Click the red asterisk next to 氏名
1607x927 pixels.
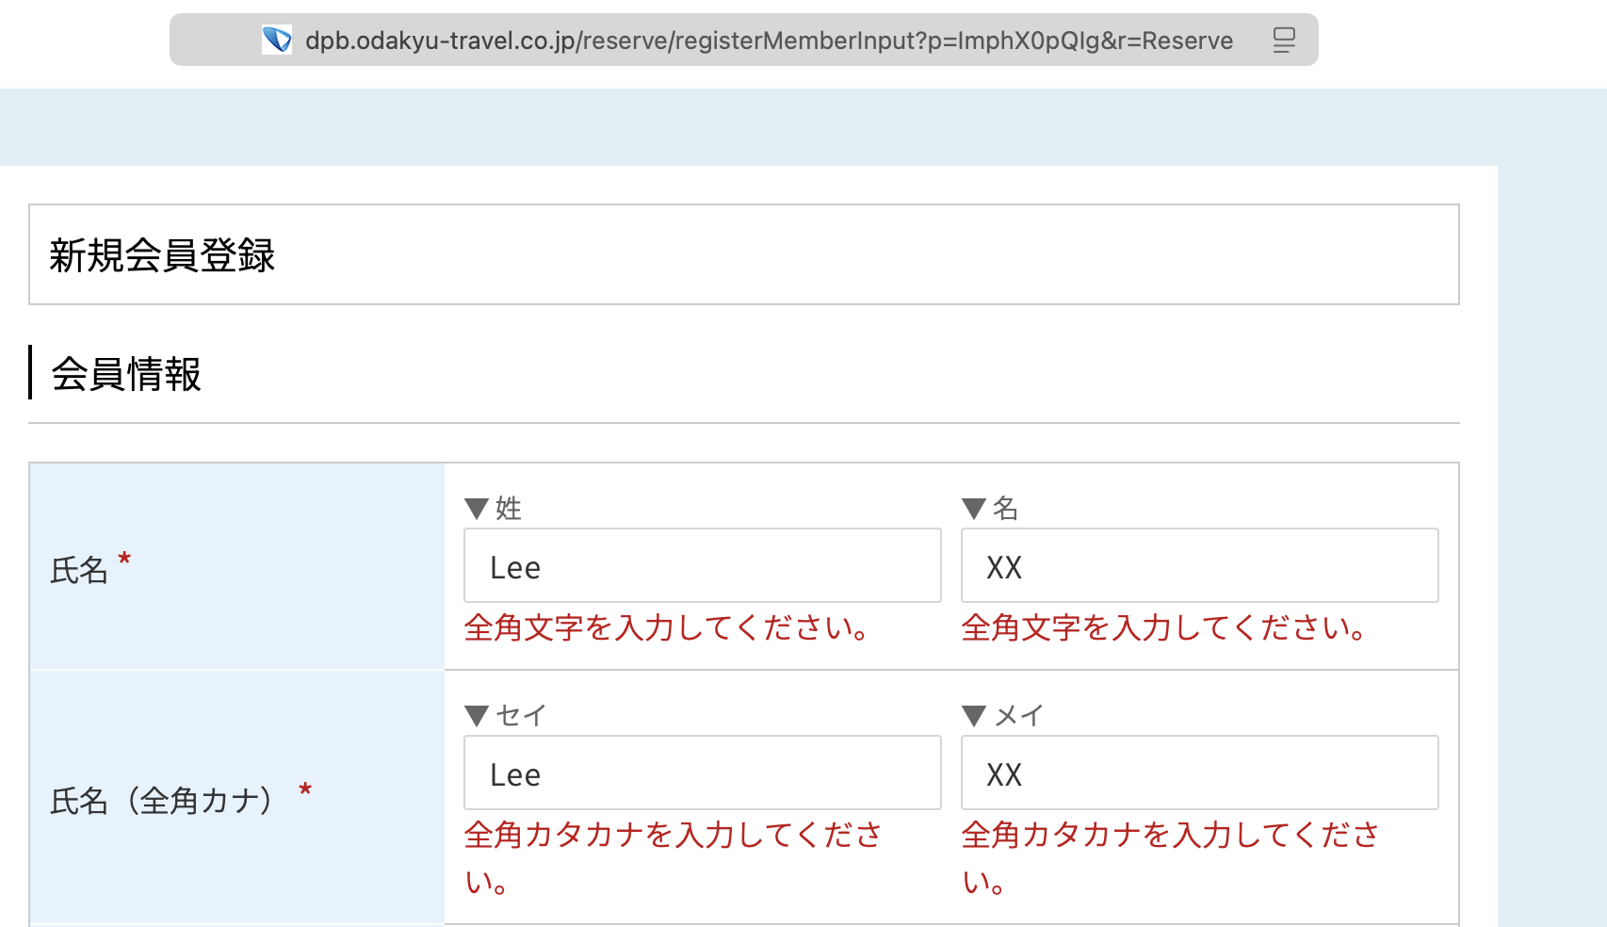pyautogui.click(x=124, y=561)
